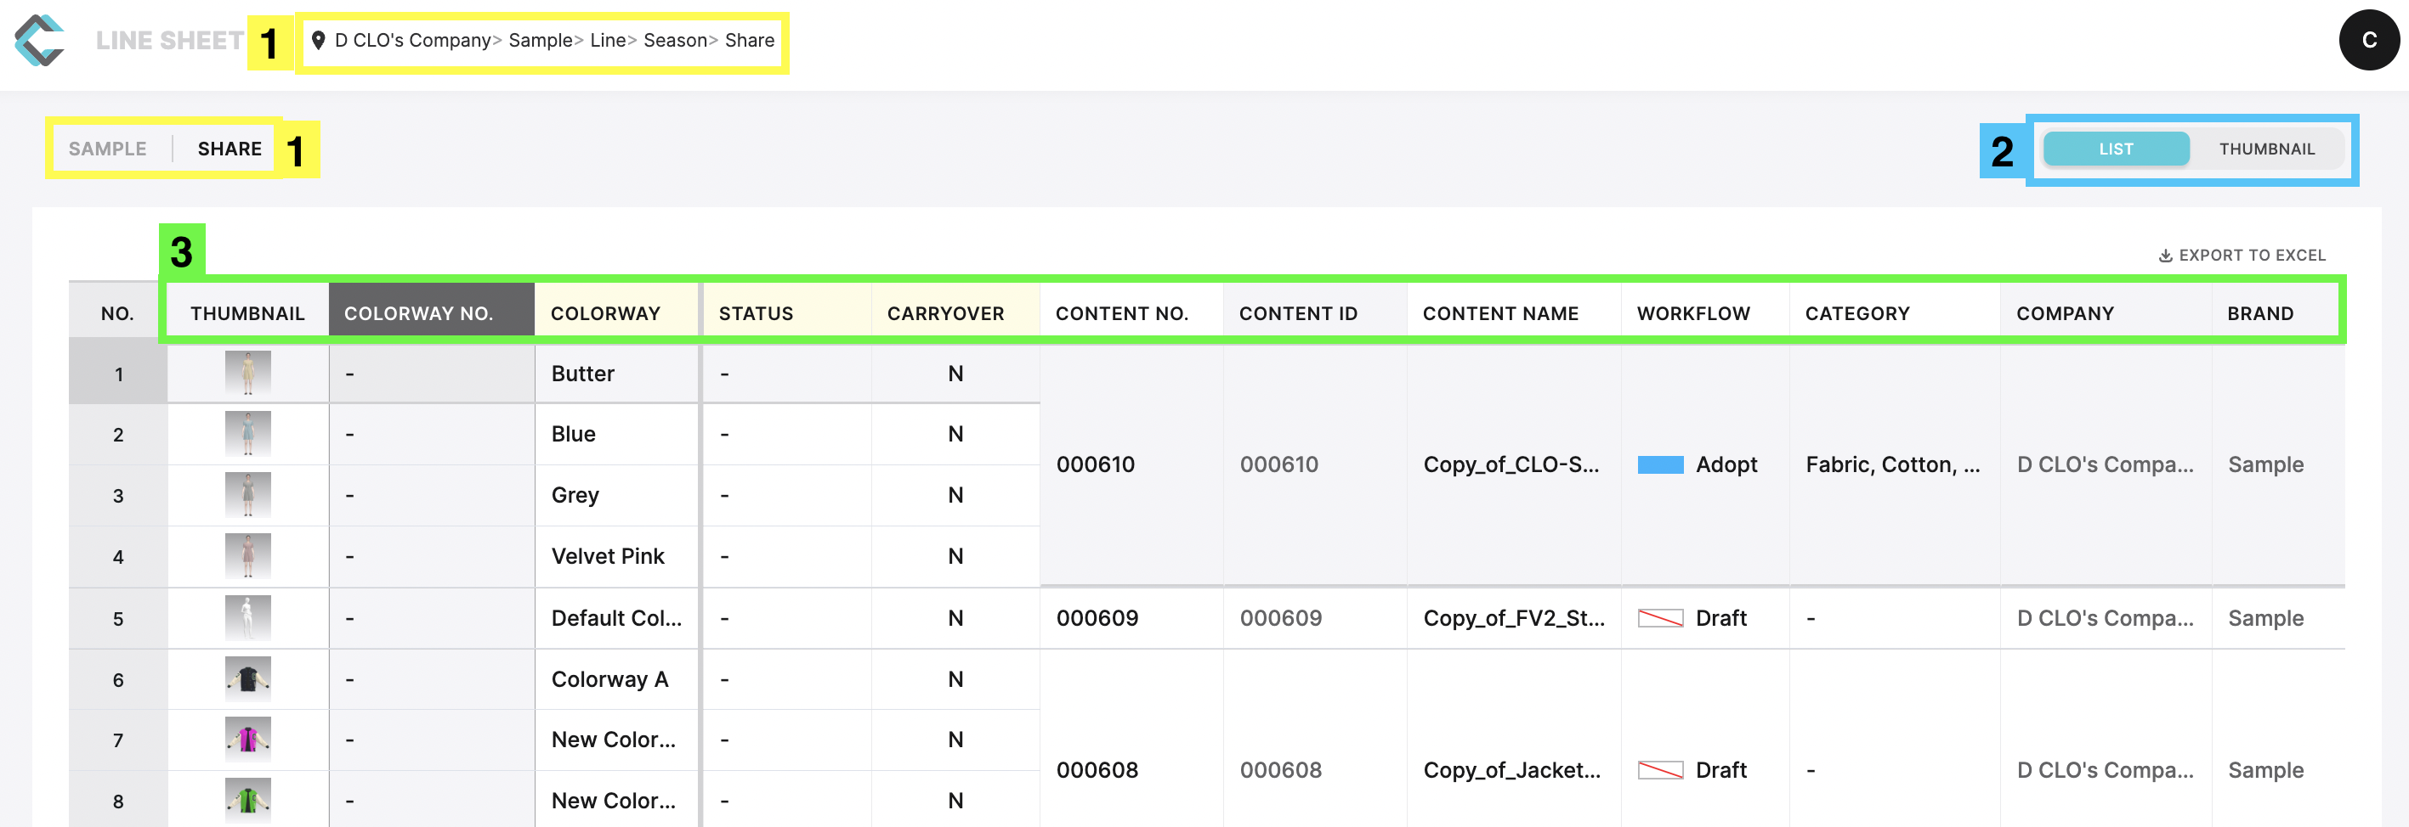Image resolution: width=2409 pixels, height=827 pixels.
Task: Open the Line breadcrumb link
Action: 608,40
